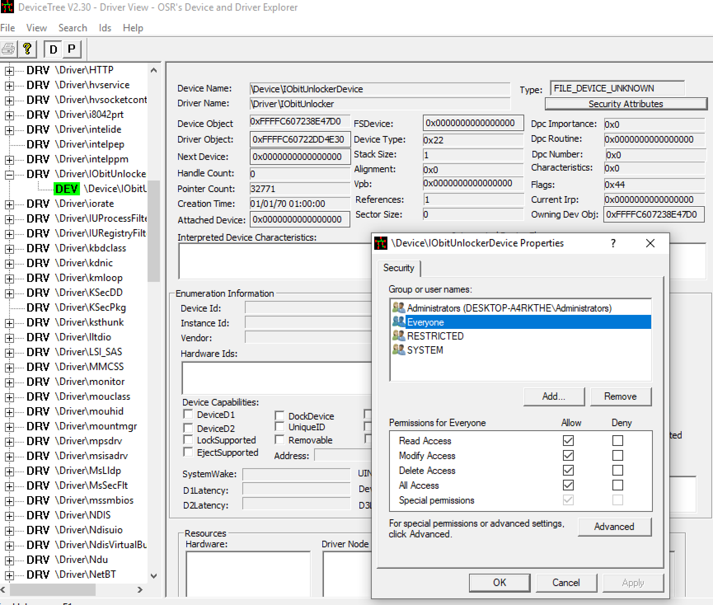Expand the \Driver\iorate node
The width and height of the screenshot is (713, 605).
[9, 204]
